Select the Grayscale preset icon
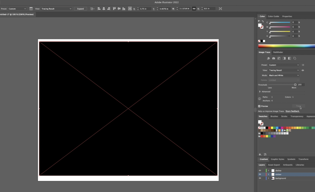315x192 pixels. coord(284,58)
